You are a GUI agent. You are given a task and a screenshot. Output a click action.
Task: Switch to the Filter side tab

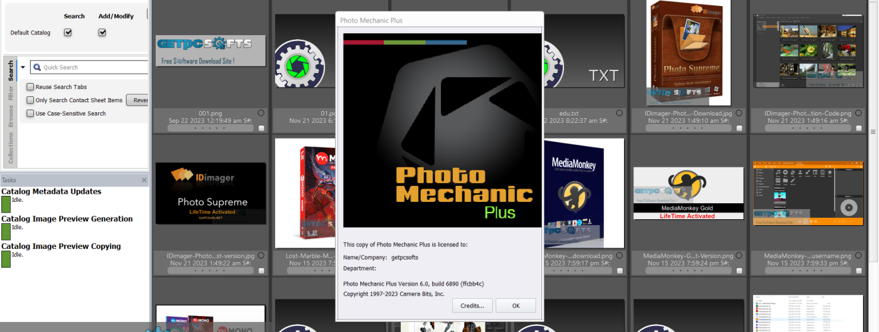pos(11,93)
